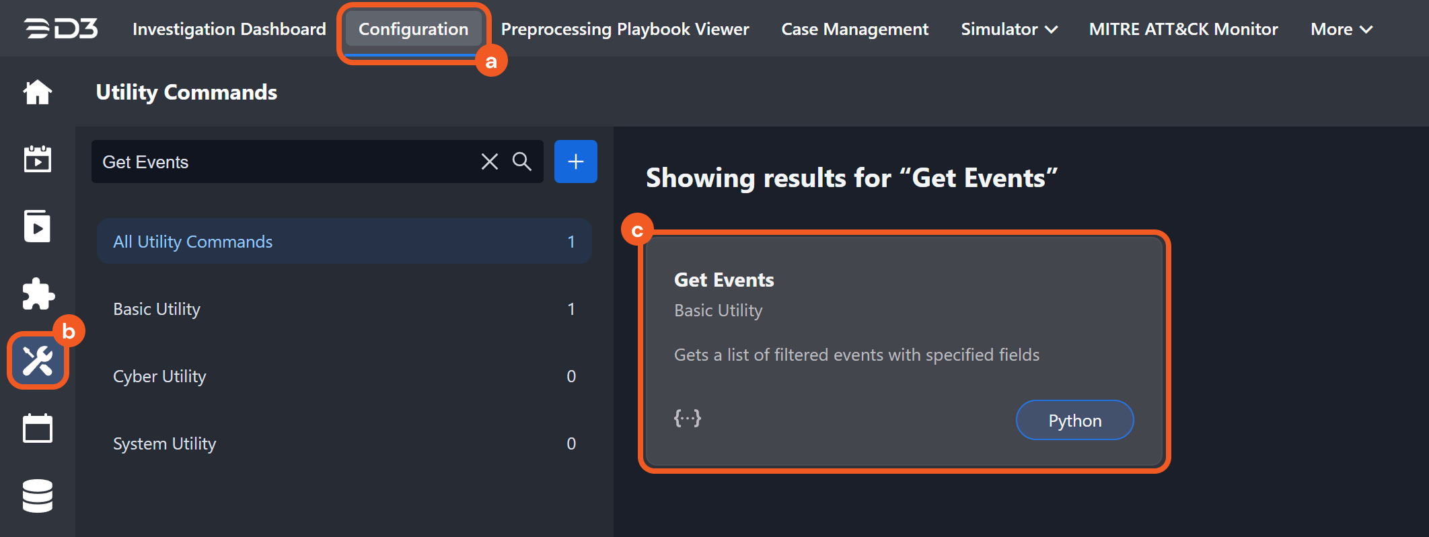This screenshot has width=1429, height=537.
Task: Open the puzzle piece integrations icon
Action: coord(38,294)
